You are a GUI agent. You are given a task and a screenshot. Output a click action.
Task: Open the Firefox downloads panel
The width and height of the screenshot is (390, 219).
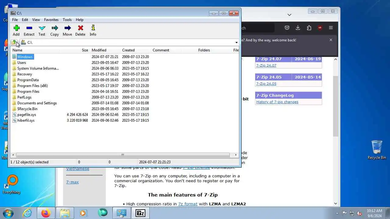tap(298, 28)
